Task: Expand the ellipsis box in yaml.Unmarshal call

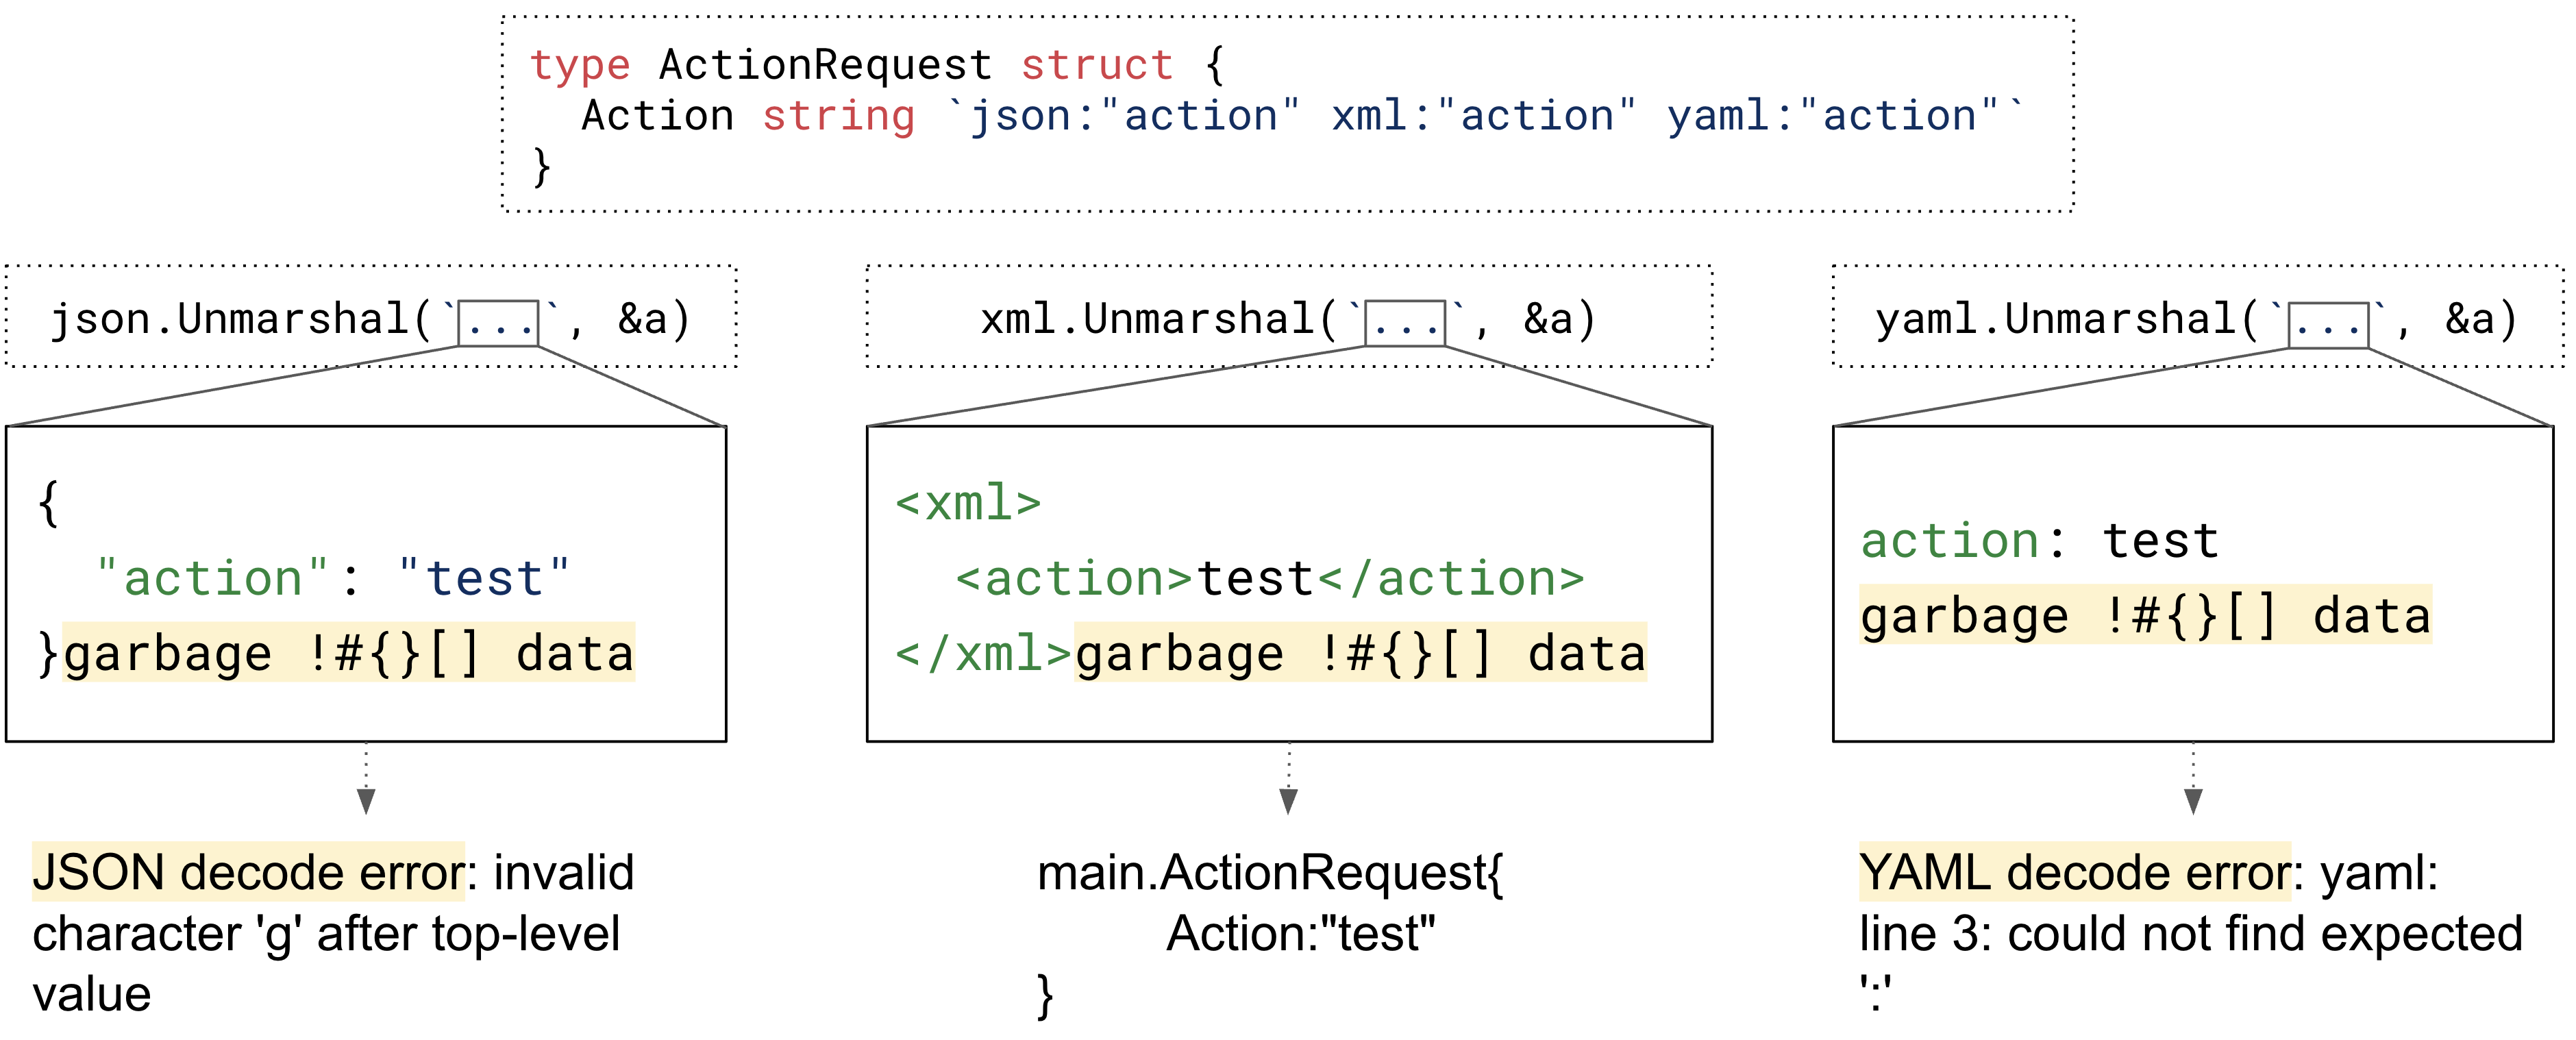Action: point(2327,325)
